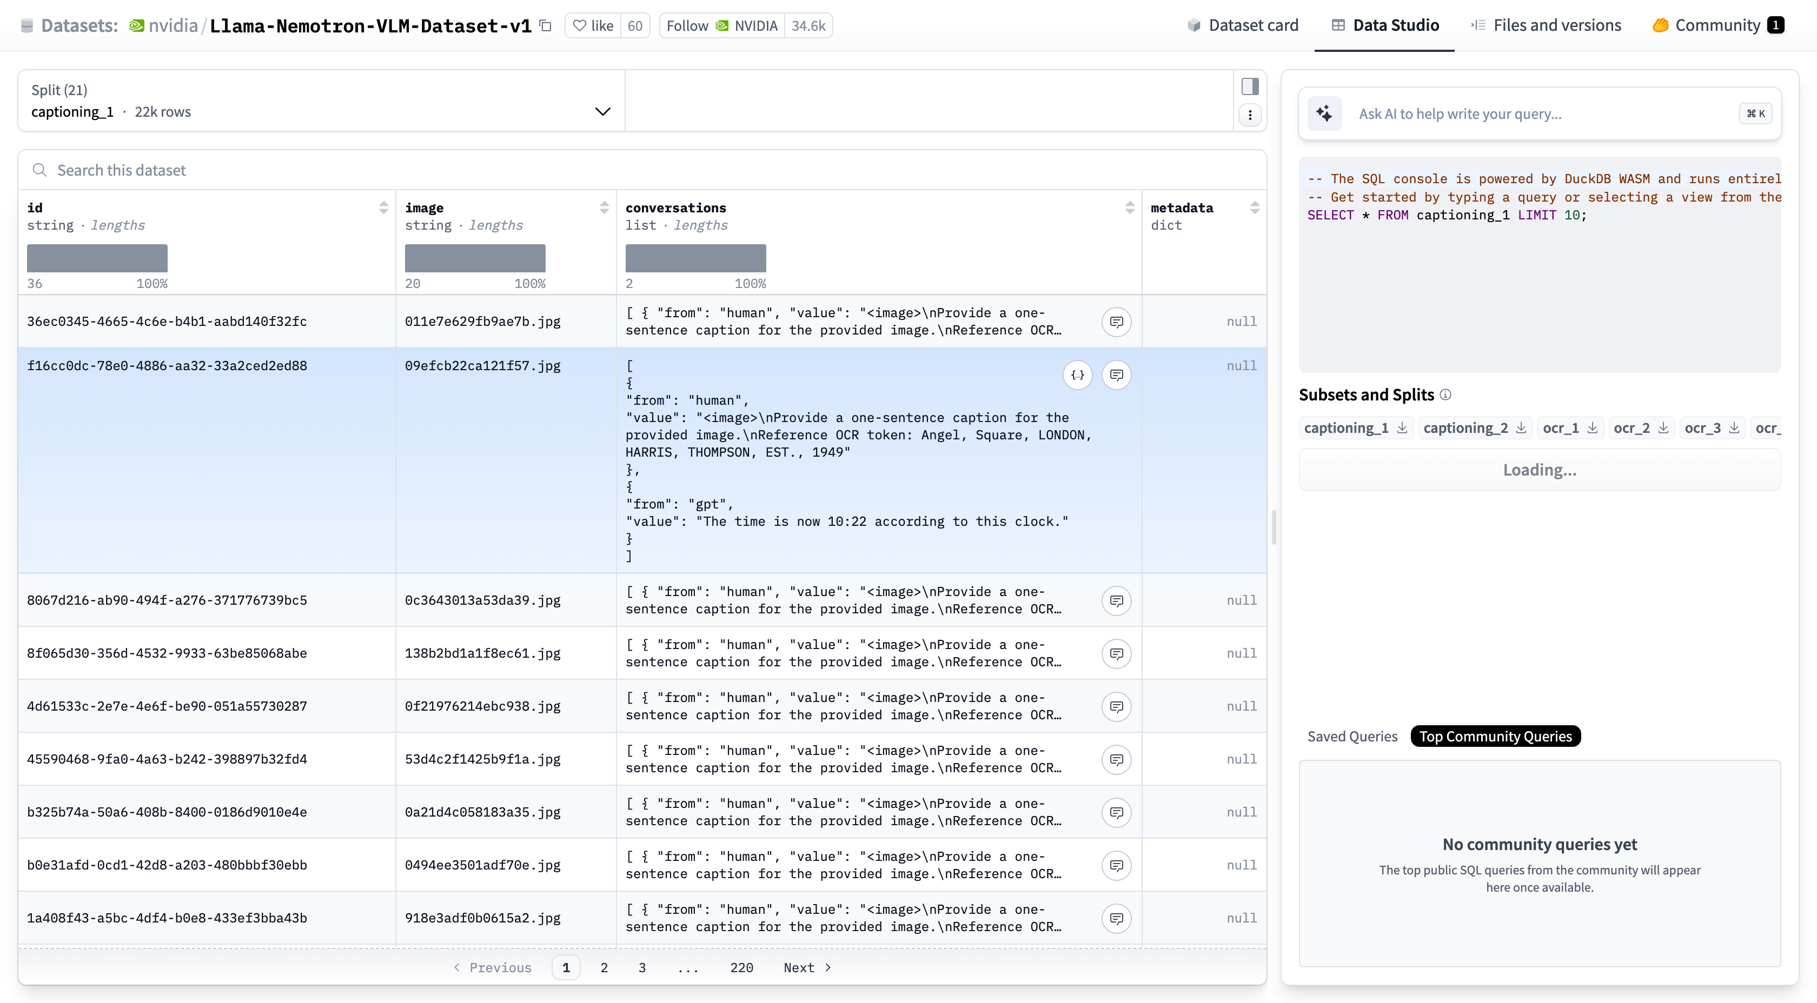Toggle the side panel layout icon

1250,86
